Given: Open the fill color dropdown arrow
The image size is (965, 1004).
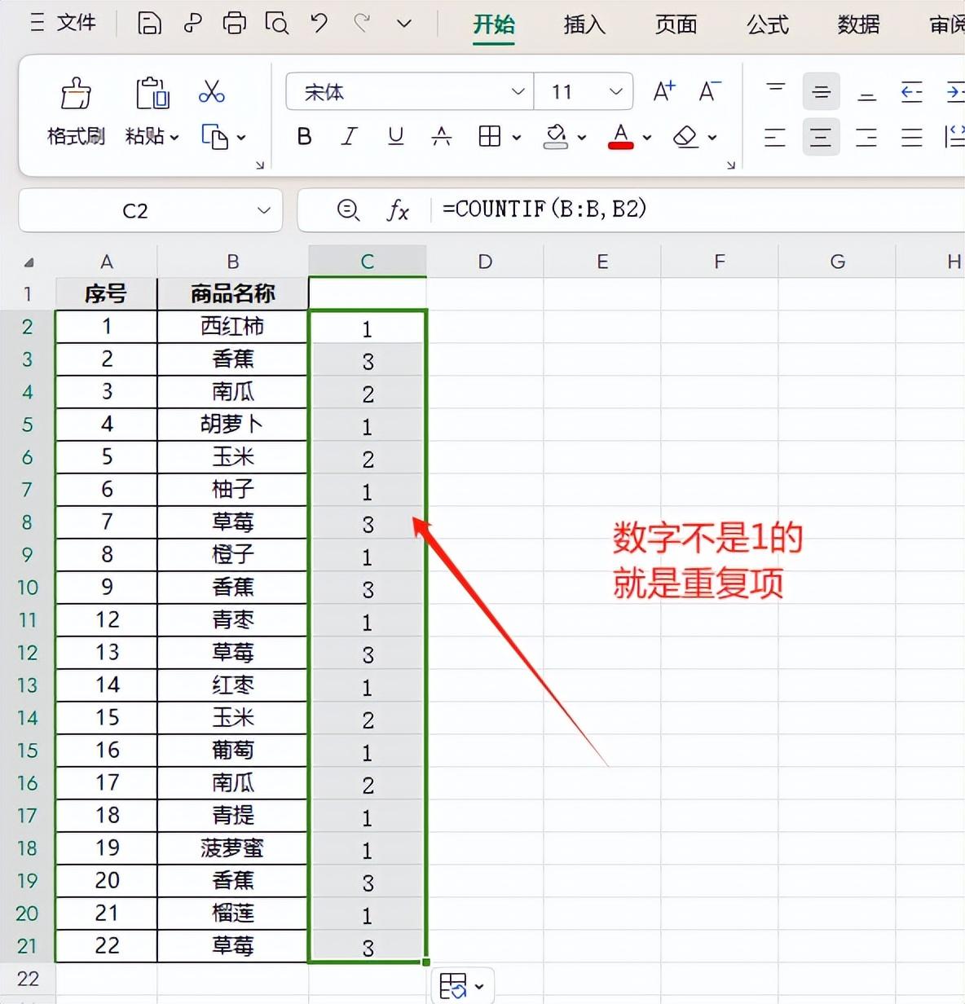Looking at the screenshot, I should pos(581,138).
